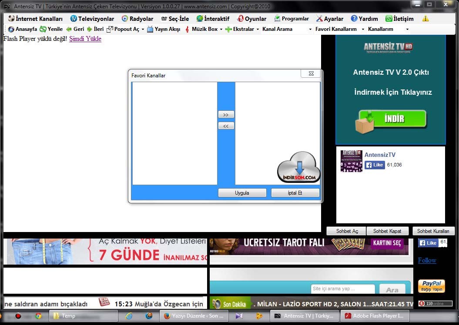The width and height of the screenshot is (459, 325).
Task: Open the Programlar menu
Action: coord(291,19)
